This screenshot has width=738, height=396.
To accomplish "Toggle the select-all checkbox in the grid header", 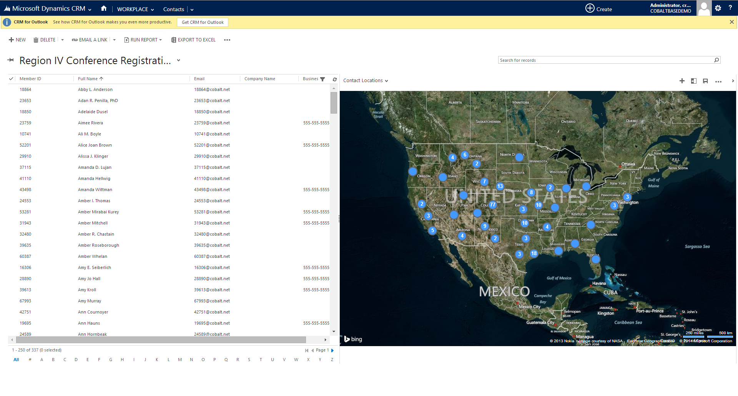I will tap(11, 78).
